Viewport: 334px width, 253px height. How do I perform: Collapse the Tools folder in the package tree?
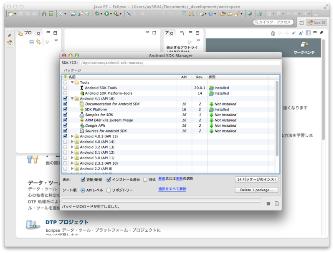tap(71, 82)
